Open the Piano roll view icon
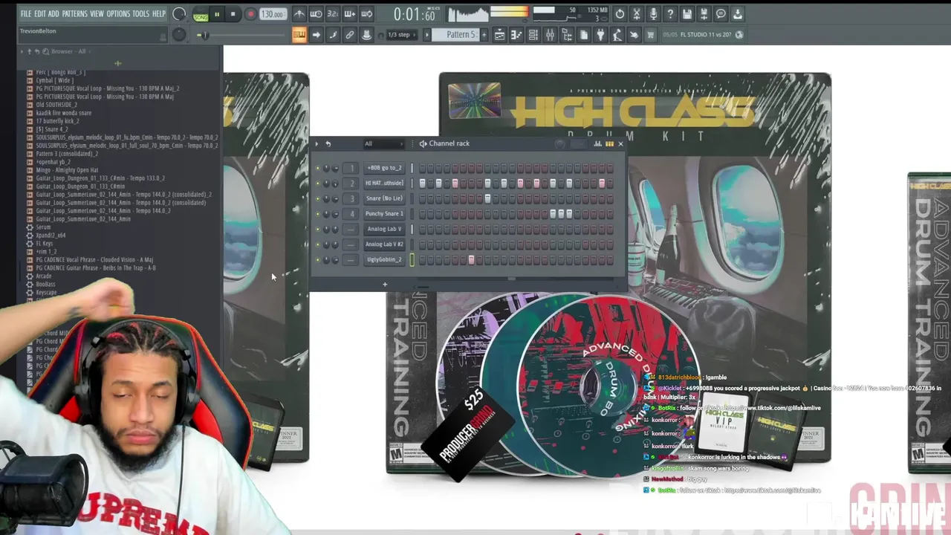 point(516,35)
